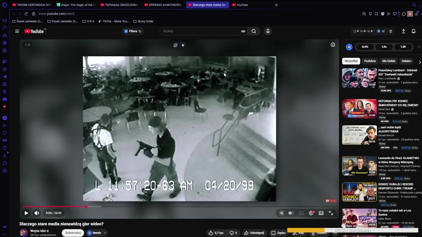
Task: Select the Wszystkie chip
Action: coord(351,61)
